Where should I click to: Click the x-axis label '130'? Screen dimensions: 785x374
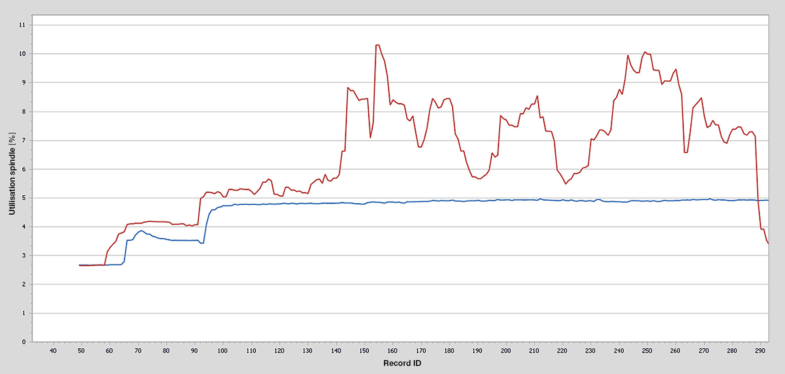(x=307, y=351)
